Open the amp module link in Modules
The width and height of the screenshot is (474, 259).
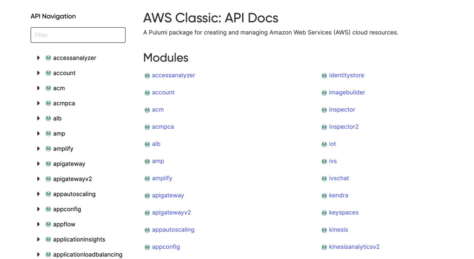[158, 161]
